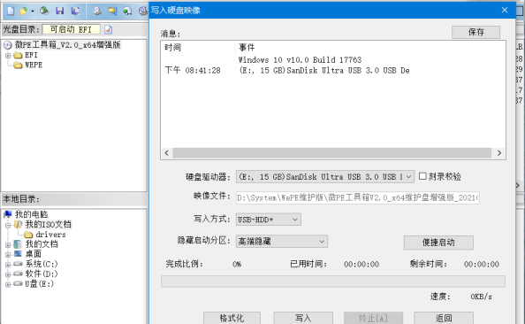Click the Make CD image disc icon

click(97, 12)
